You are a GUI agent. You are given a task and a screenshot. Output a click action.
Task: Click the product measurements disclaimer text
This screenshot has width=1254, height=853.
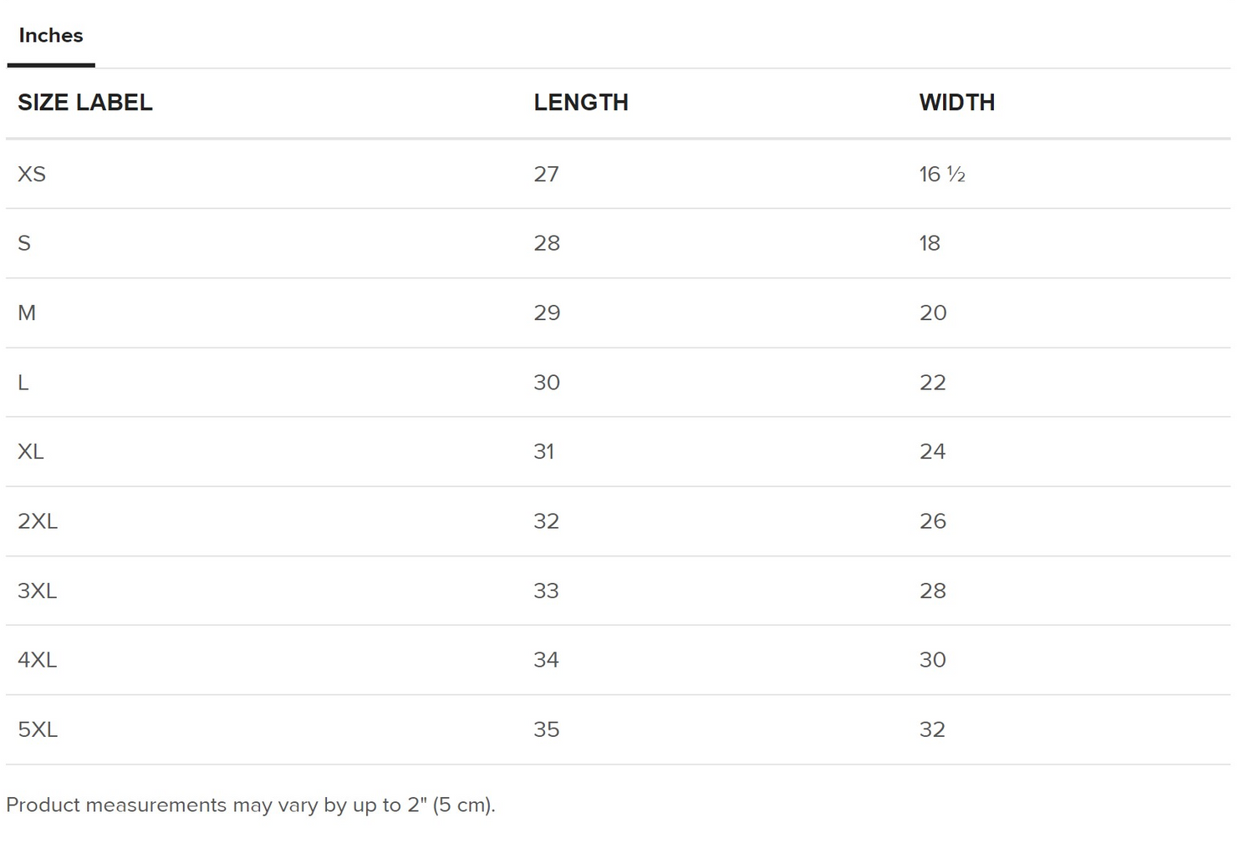click(x=251, y=805)
